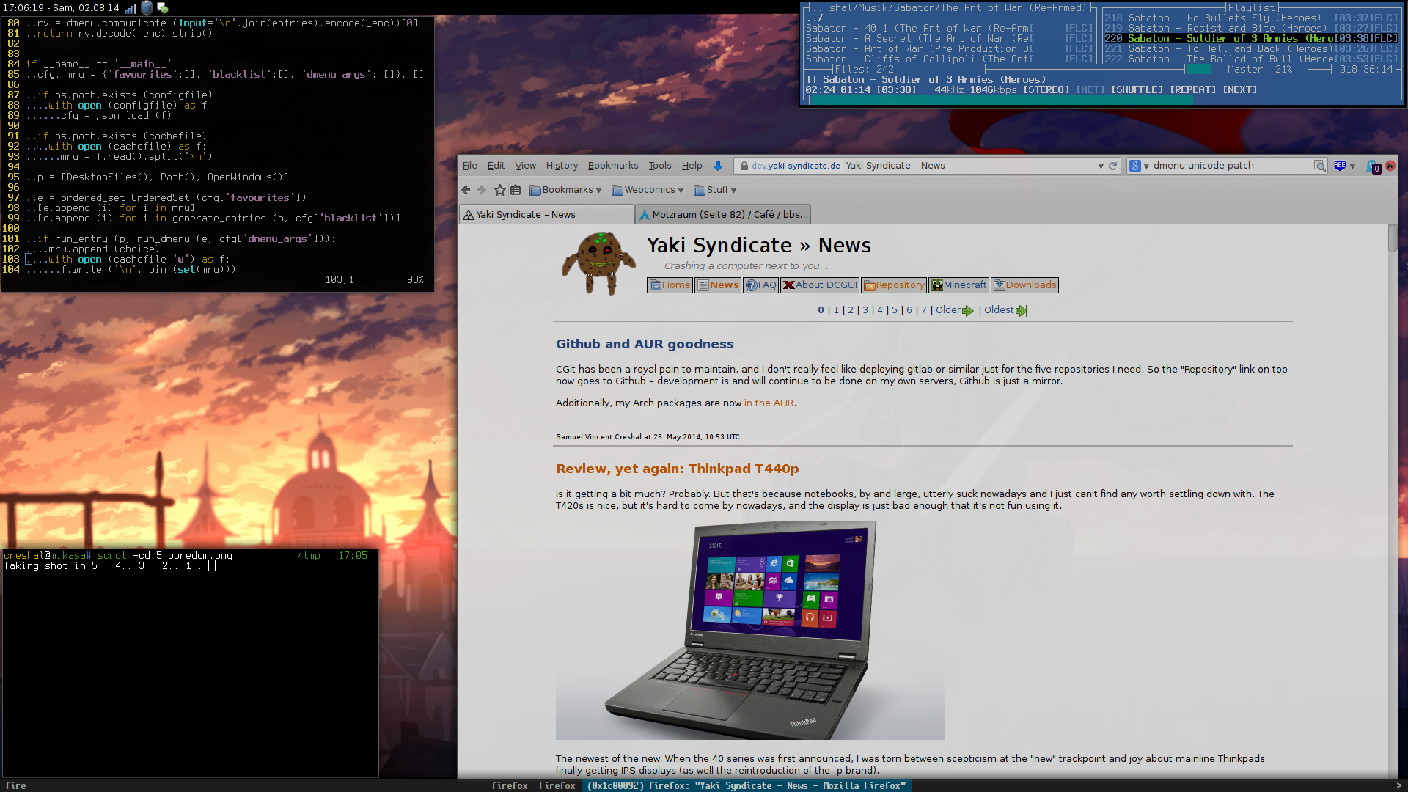This screenshot has height=792, width=1408.
Task: Expand the Bookmarks toolbar folder
Action: pyautogui.click(x=565, y=190)
